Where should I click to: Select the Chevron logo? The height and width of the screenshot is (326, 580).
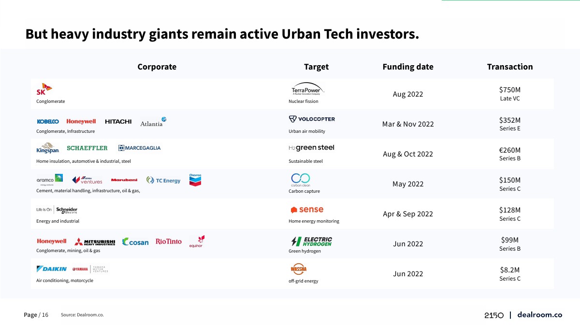(195, 180)
